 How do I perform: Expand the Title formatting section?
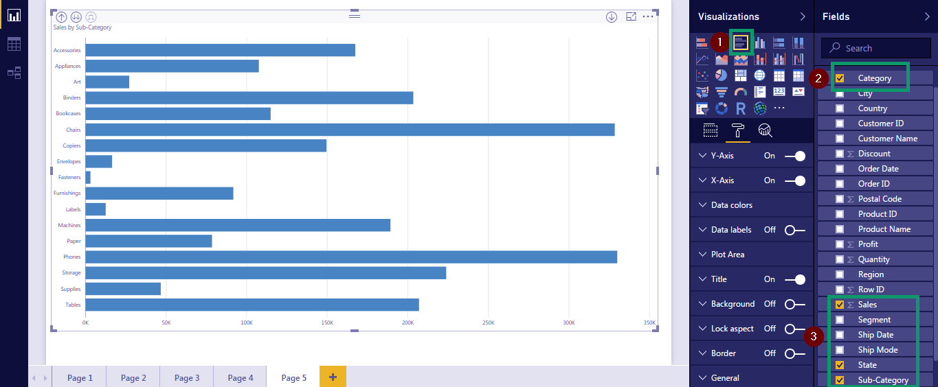coord(702,279)
